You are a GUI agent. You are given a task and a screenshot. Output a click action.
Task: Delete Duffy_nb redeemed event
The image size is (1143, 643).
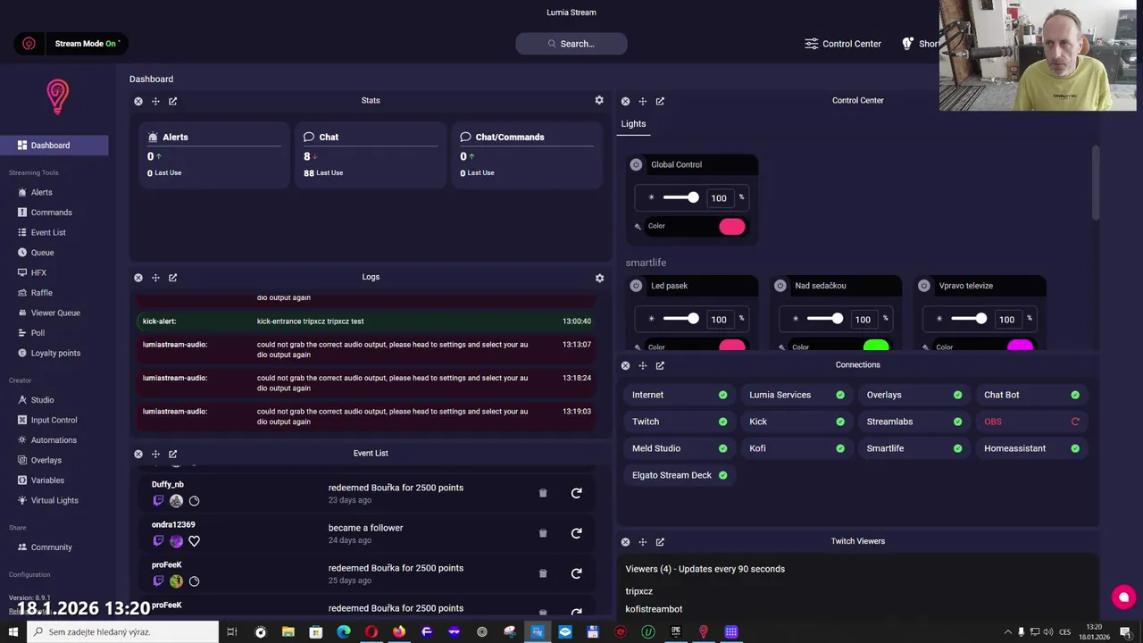(x=543, y=493)
